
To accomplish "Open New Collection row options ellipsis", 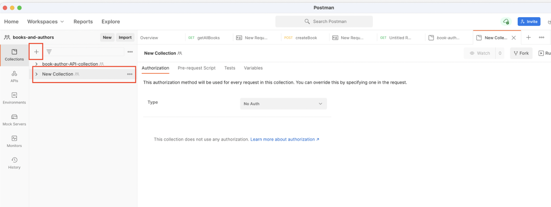I will pos(130,74).
